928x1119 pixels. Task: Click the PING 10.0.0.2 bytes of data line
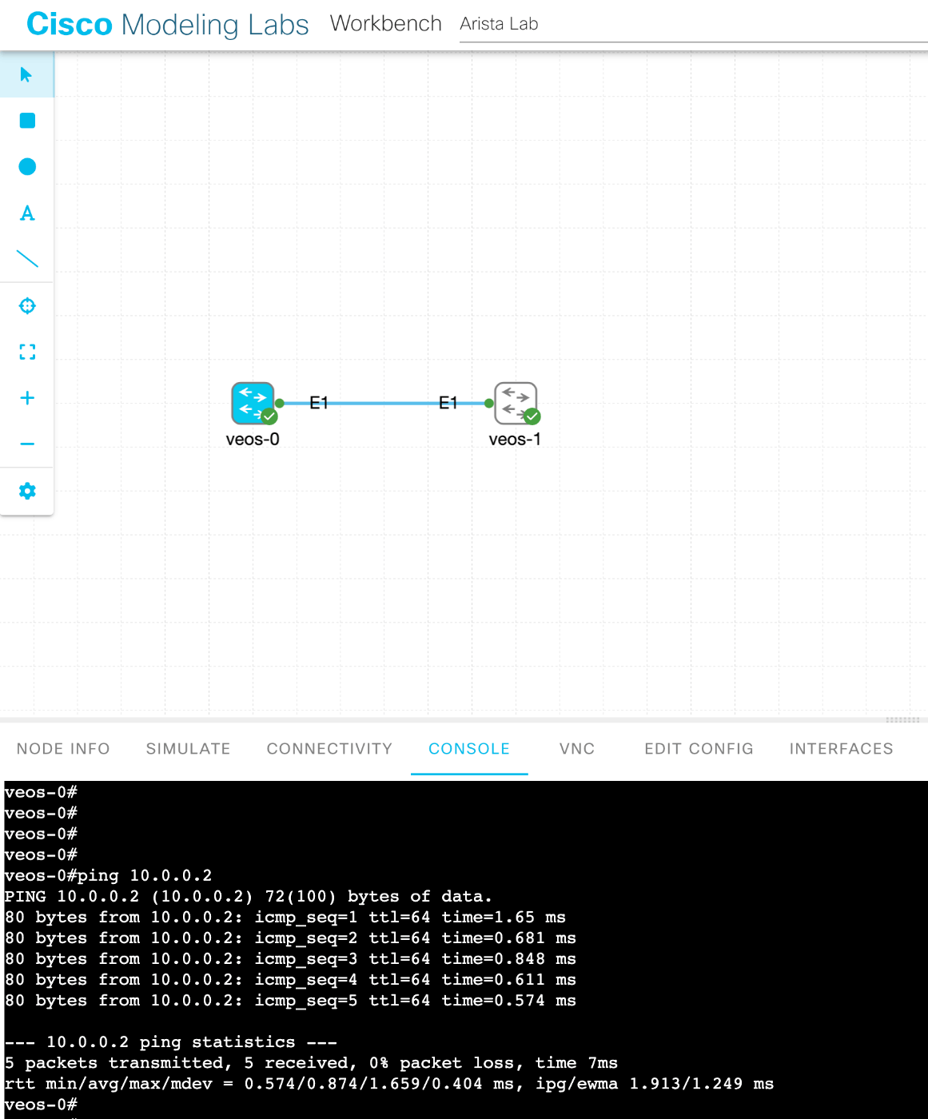[249, 897]
